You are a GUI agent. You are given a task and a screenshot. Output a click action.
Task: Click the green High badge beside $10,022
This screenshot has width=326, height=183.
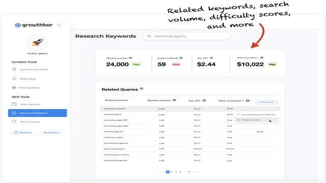[x=272, y=65]
